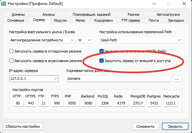Toggle the HOSTS файл checkbox
Screen dimensions: 192x133
pos(101,51)
